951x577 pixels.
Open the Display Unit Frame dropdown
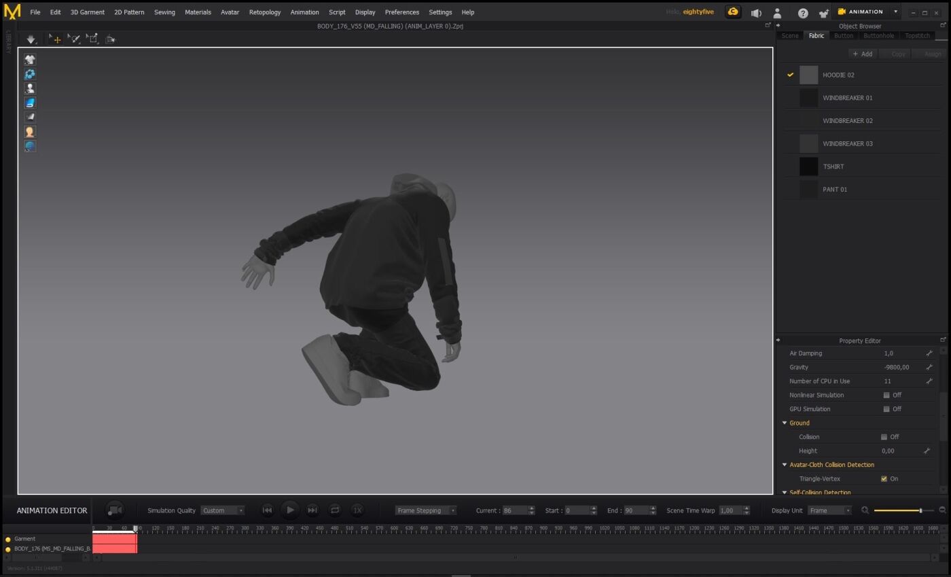(x=829, y=510)
